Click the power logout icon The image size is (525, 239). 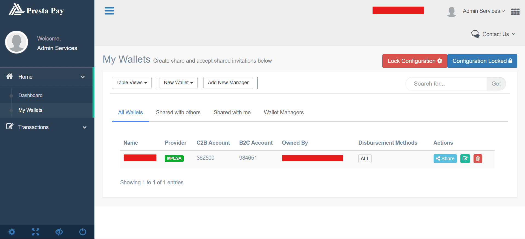pos(82,232)
